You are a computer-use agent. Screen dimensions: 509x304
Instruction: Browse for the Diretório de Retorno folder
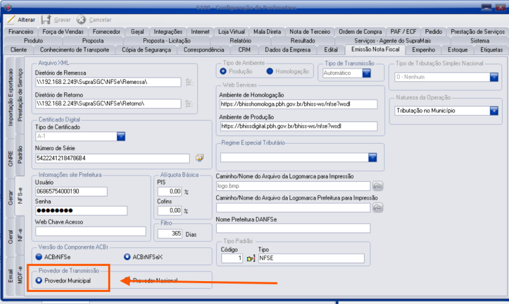click(189, 105)
